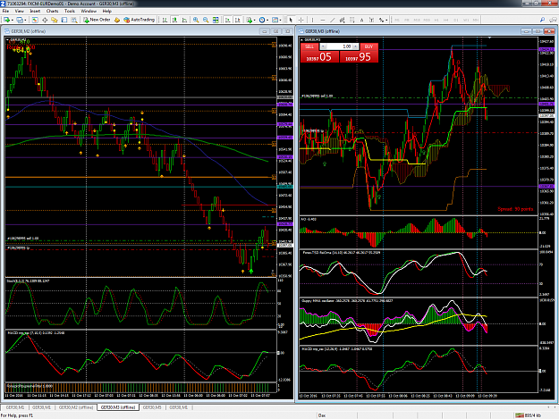
Task: Select the M30 timeframe button
Action: [427, 20]
